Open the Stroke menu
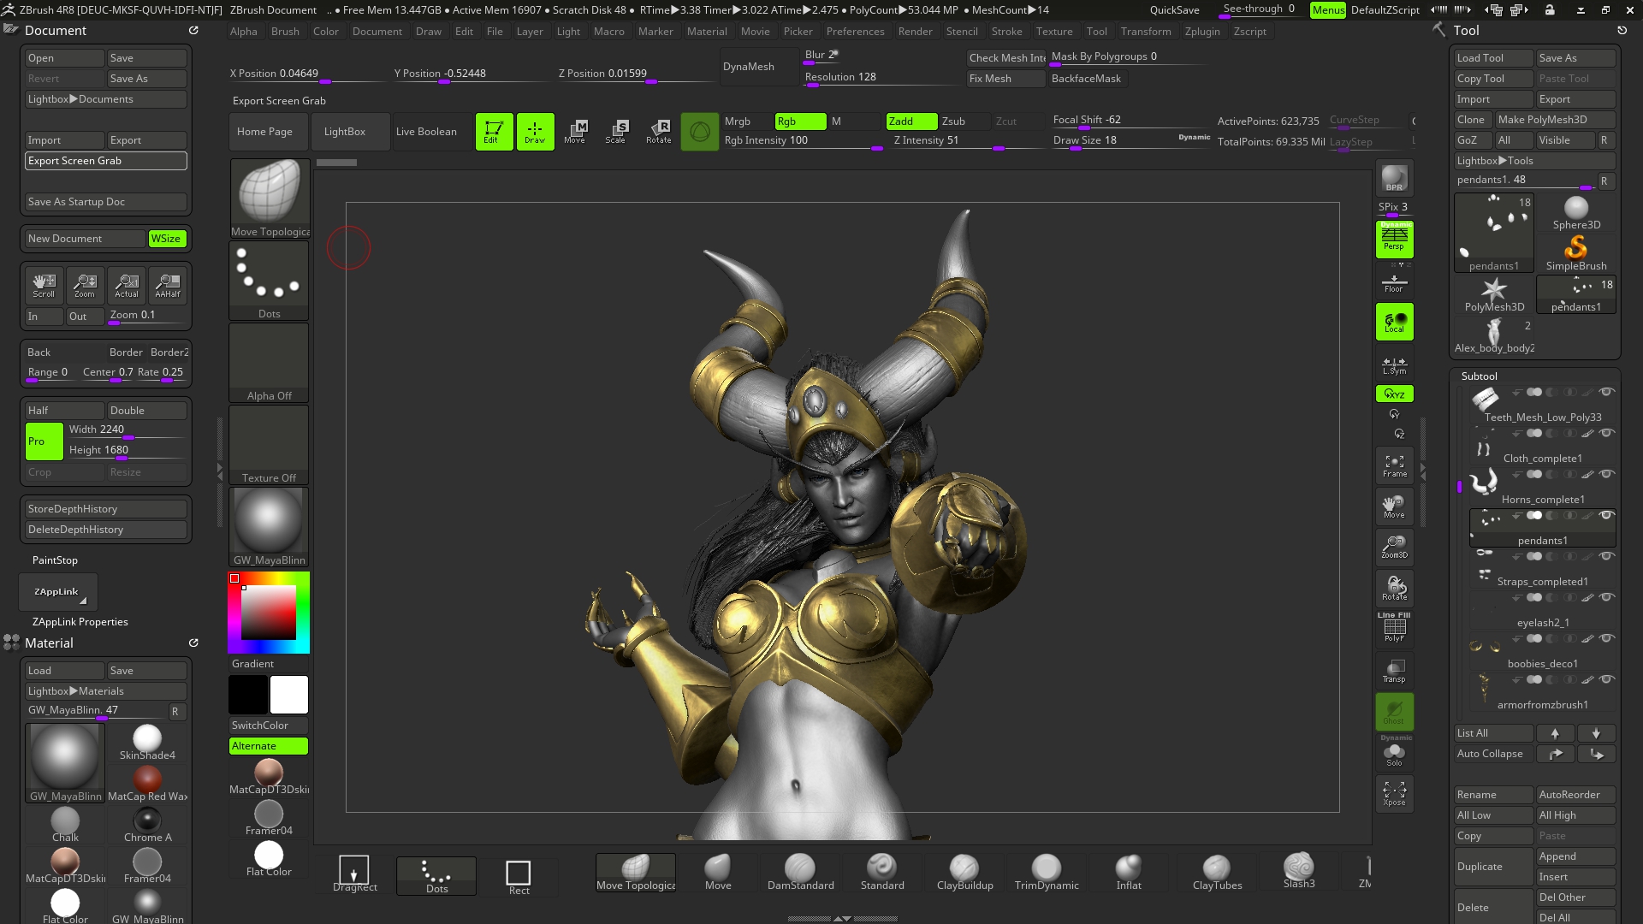 pyautogui.click(x=1006, y=32)
